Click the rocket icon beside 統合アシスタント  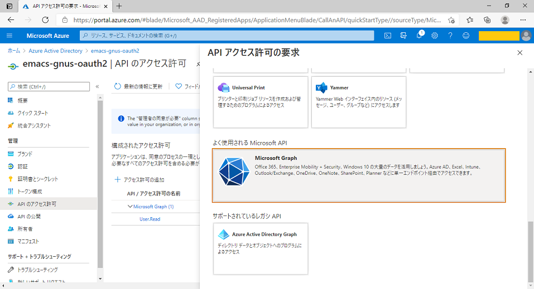(x=11, y=125)
